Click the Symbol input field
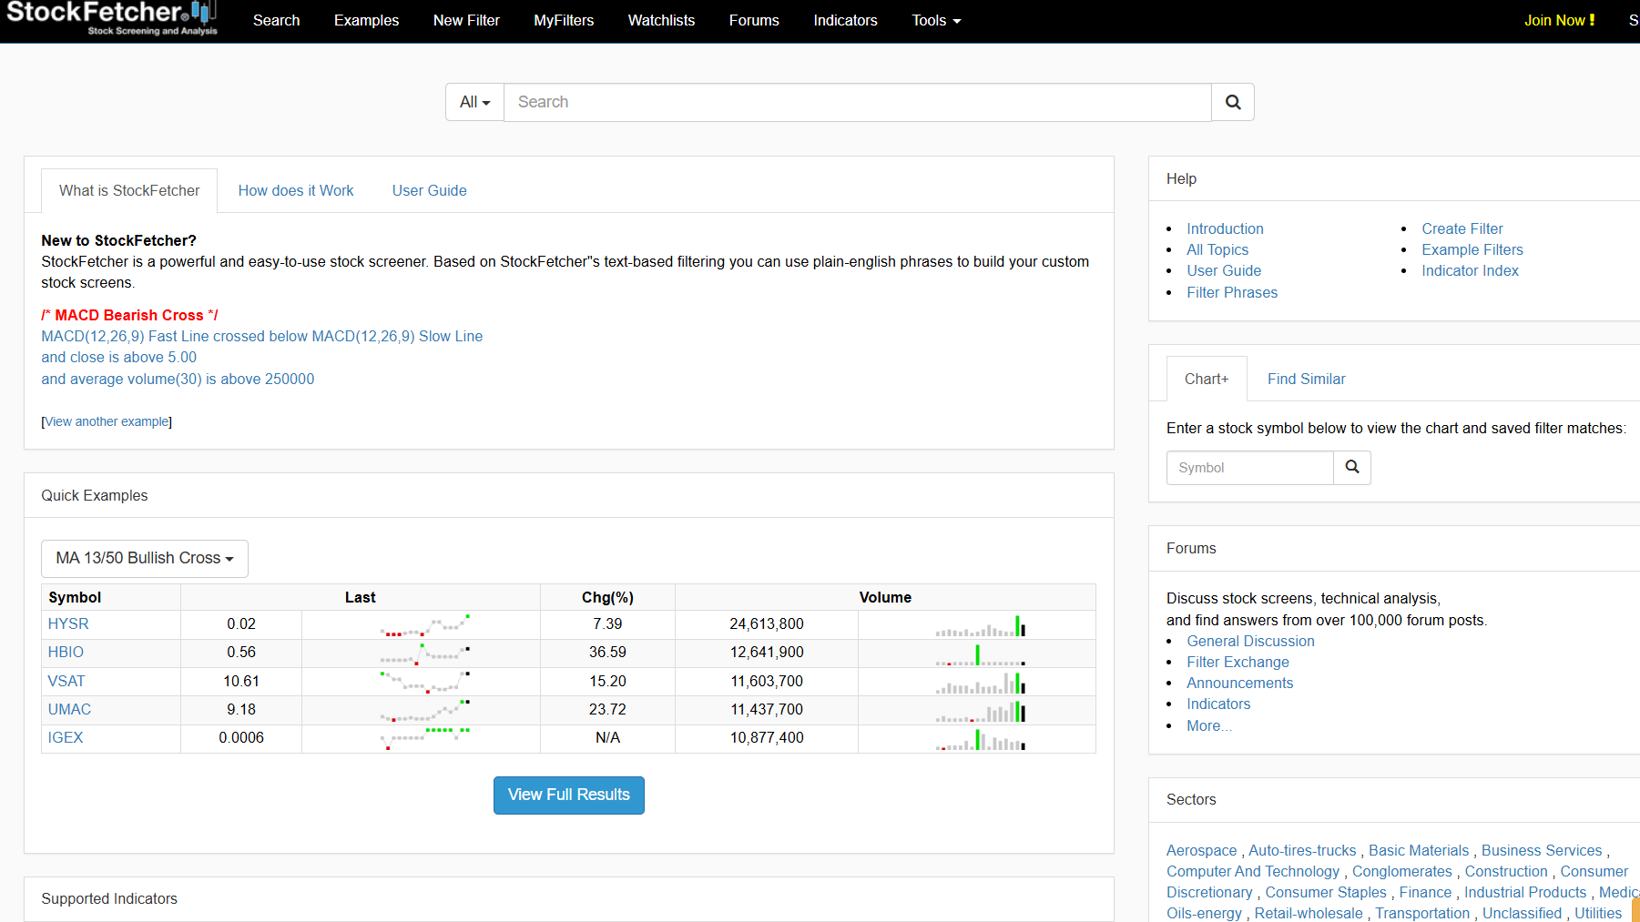 1250,467
